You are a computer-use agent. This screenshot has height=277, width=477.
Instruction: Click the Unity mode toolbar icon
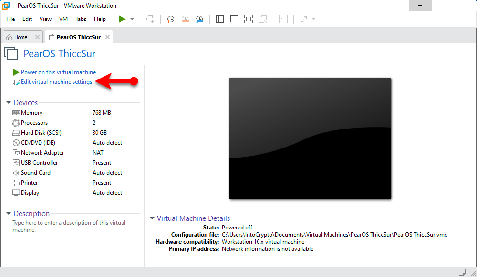263,19
